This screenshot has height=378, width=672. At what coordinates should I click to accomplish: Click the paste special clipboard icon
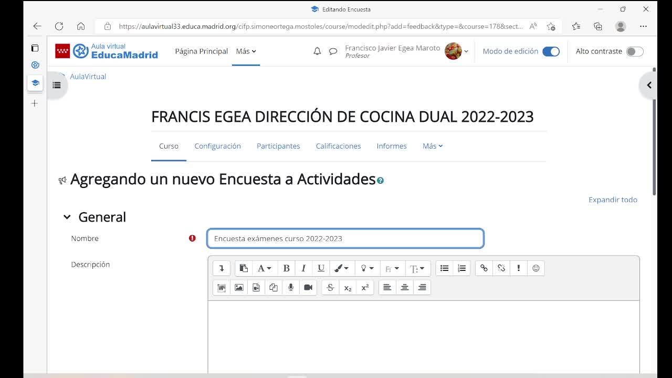click(x=244, y=268)
